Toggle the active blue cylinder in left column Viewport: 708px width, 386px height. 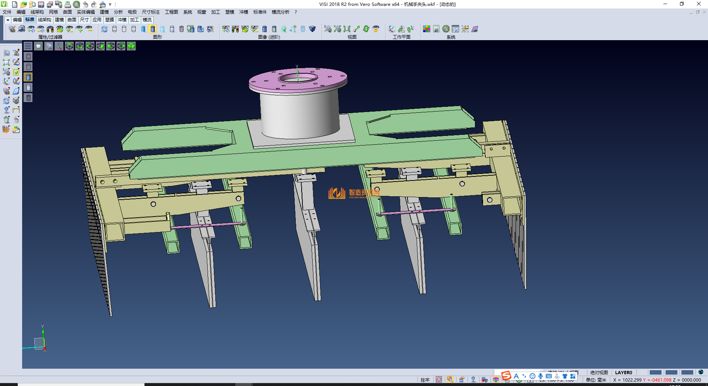(x=28, y=77)
